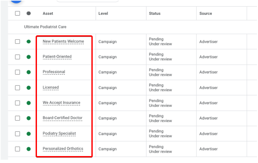Sort the table by Level column

pos(103,14)
